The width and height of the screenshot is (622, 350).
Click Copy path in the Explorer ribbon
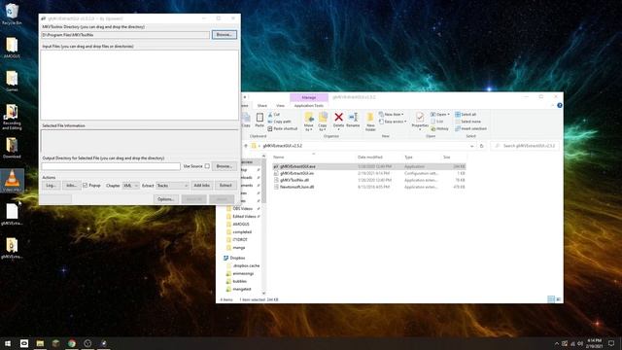tap(280, 122)
